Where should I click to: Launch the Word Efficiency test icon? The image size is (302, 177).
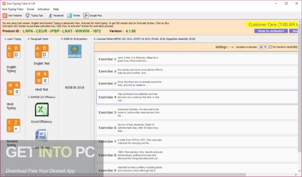pyautogui.click(x=42, y=135)
